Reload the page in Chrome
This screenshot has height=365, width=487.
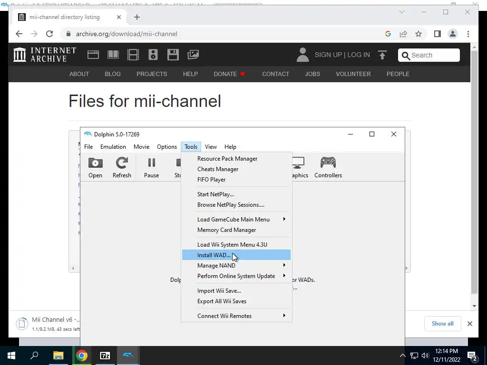click(x=49, y=34)
